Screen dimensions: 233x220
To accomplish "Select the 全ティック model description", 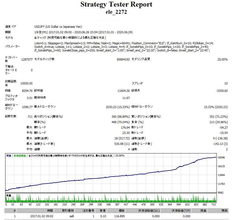I will pos(70,38).
